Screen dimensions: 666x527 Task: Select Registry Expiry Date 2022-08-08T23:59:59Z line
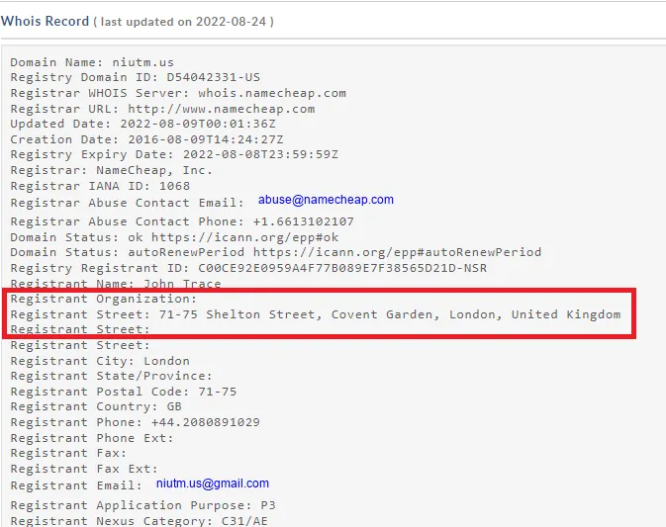click(174, 154)
